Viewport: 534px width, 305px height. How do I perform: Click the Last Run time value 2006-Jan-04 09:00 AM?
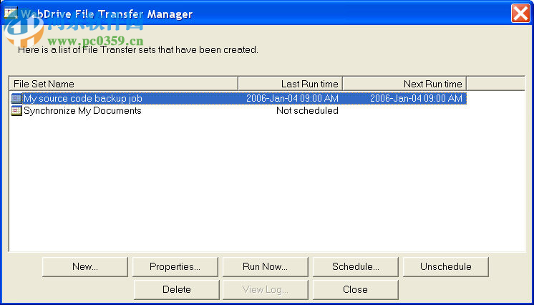[x=292, y=99]
